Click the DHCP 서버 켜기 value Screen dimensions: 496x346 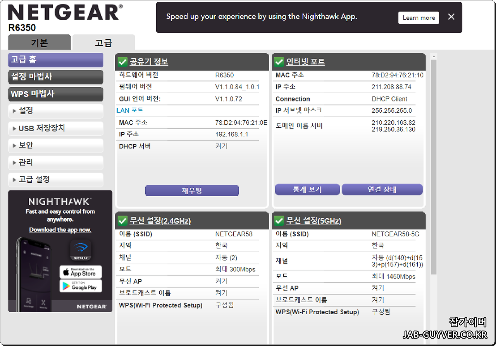tap(221, 146)
